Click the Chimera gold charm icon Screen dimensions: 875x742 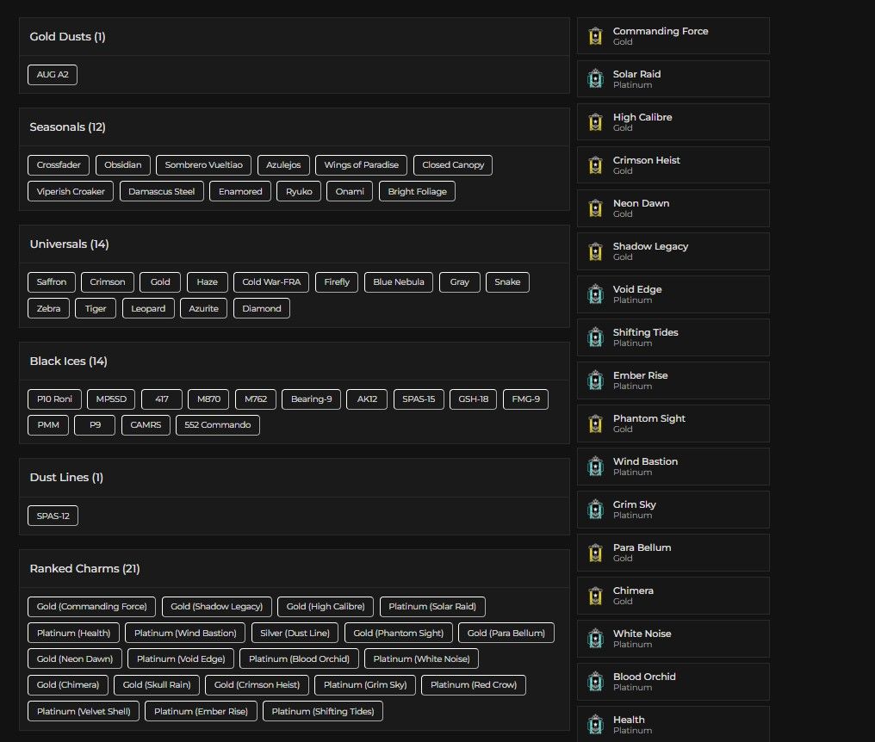(x=595, y=596)
